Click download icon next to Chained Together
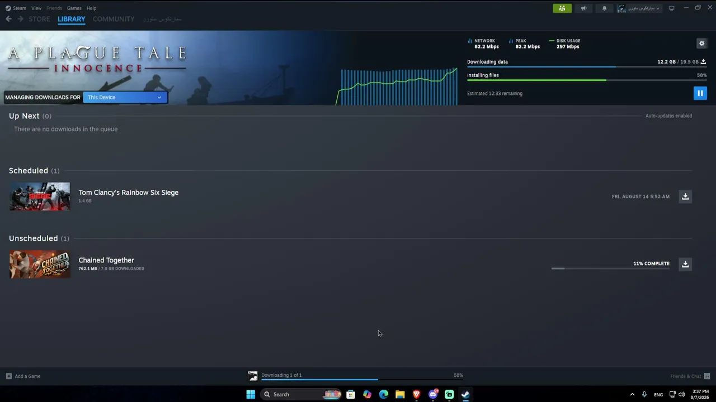Screen dimensions: 716x402 (x=685, y=264)
